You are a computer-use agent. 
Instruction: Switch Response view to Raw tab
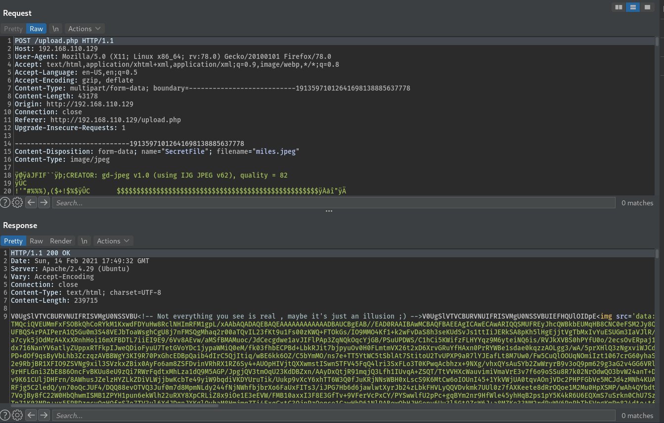click(x=37, y=241)
